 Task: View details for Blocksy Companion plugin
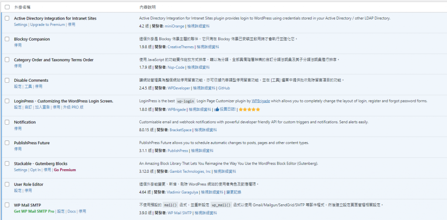(x=208, y=47)
